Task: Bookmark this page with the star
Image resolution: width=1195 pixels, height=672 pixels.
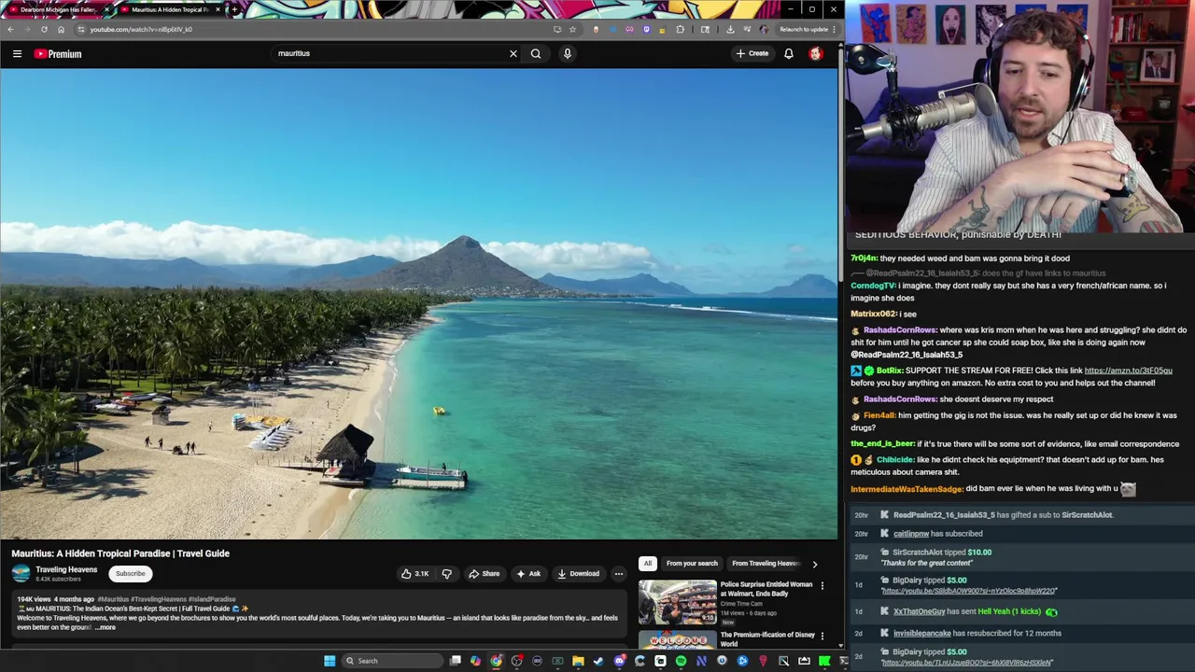Action: click(x=572, y=29)
